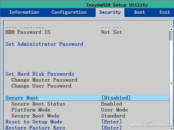Go to the Boot tab

pos(140,12)
